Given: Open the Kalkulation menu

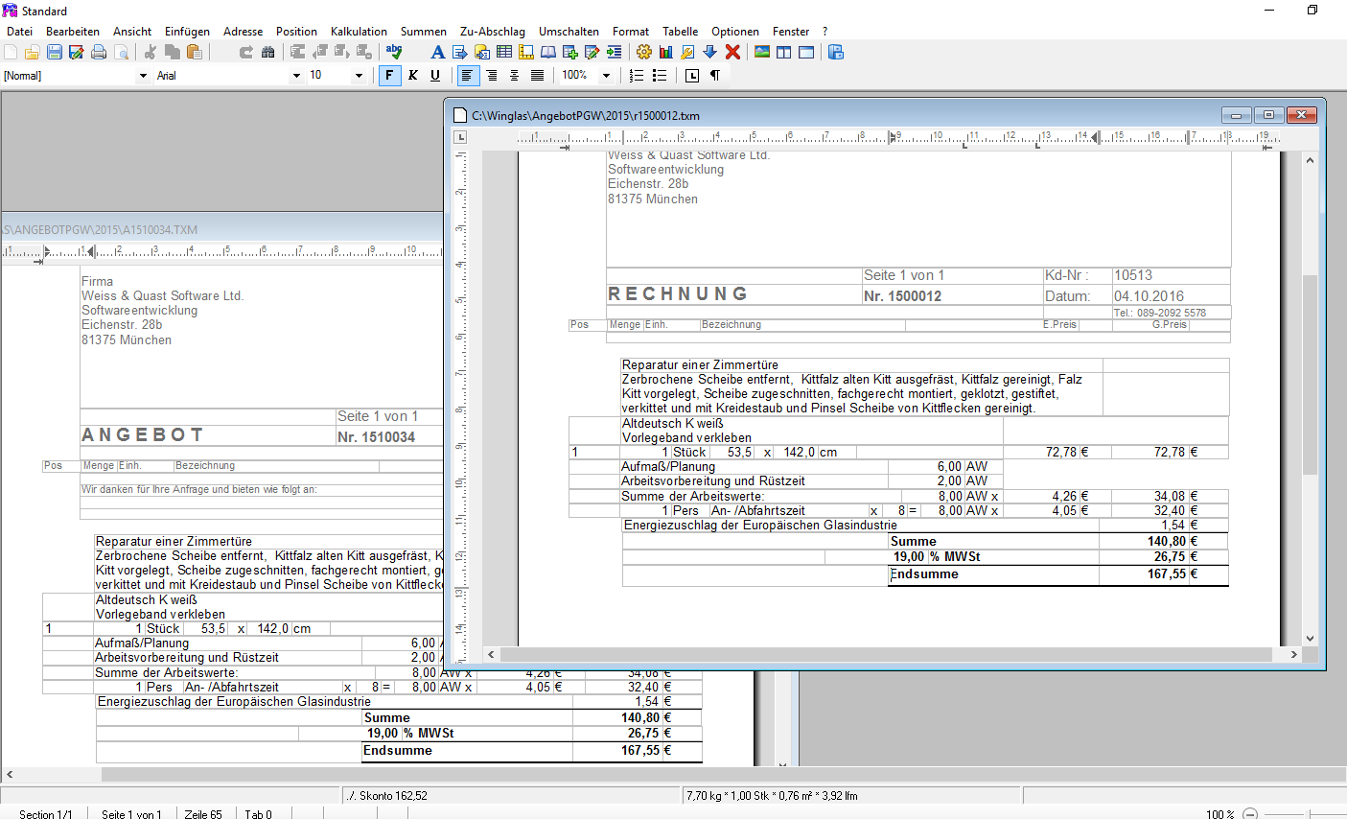Looking at the screenshot, I should click(360, 32).
